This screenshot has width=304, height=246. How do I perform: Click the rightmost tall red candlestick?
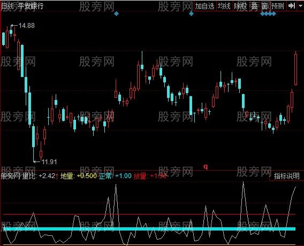295,70
